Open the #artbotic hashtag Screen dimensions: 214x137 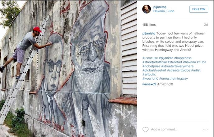[x=149, y=75]
